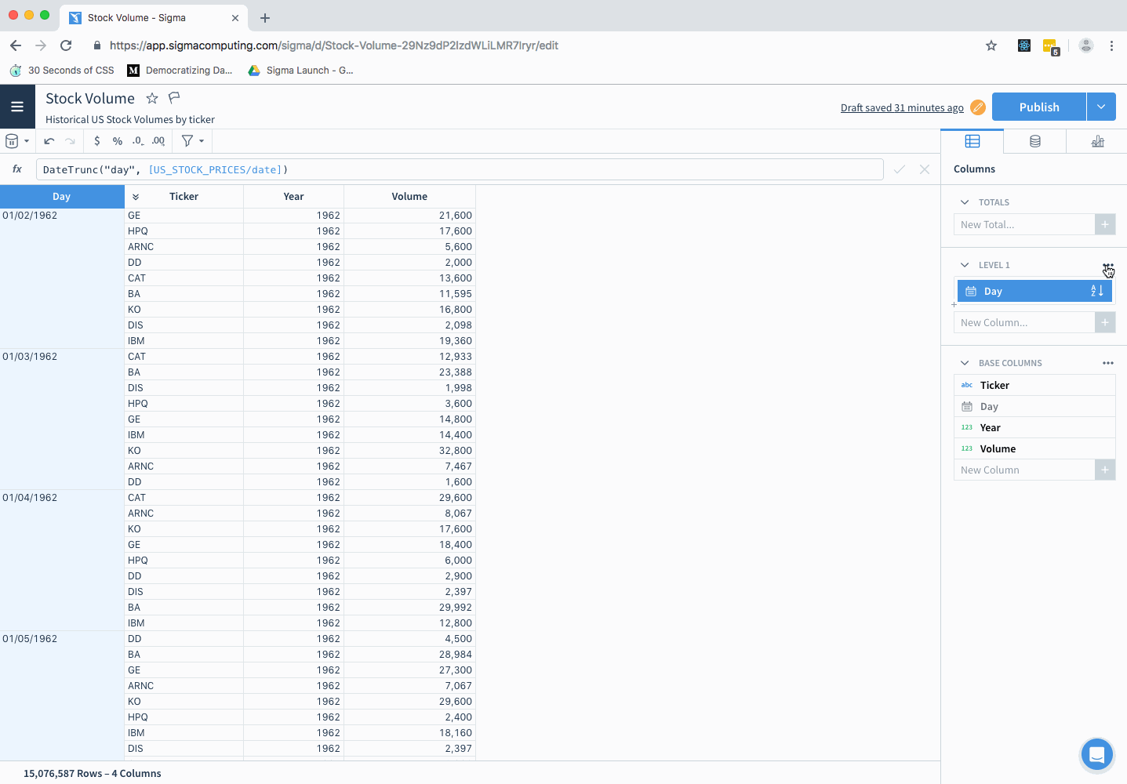The image size is (1127, 784).
Task: Increase decimal places
Action: 158,141
